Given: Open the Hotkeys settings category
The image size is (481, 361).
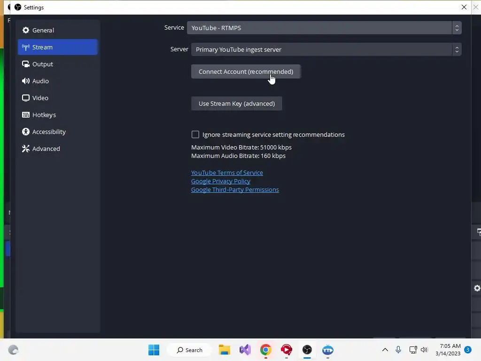Looking at the screenshot, I should coord(58,115).
